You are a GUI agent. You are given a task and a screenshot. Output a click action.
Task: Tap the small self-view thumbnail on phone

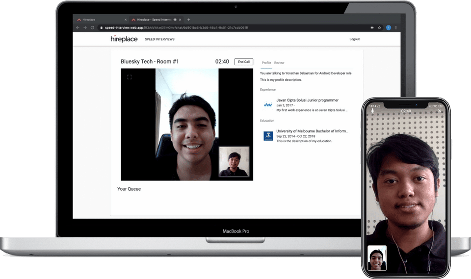377,258
